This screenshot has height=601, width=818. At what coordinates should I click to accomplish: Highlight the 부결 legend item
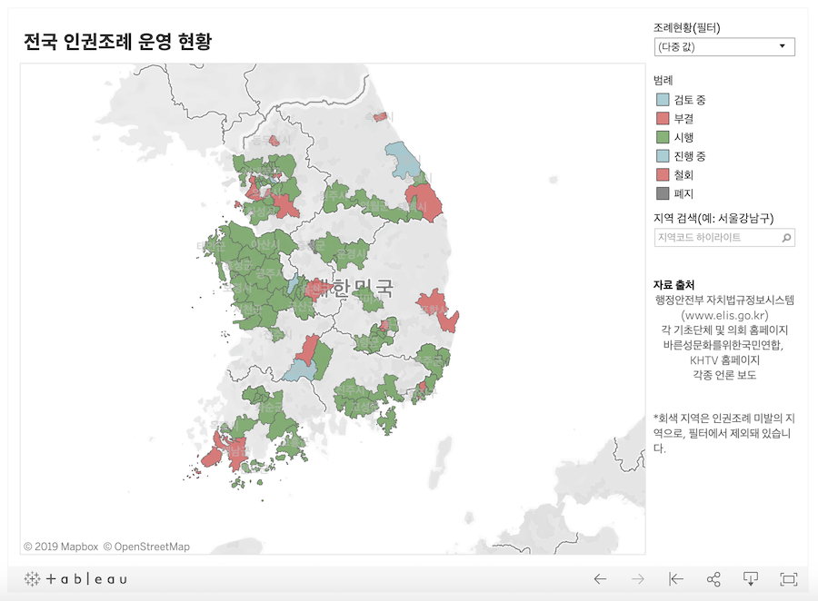[683, 119]
